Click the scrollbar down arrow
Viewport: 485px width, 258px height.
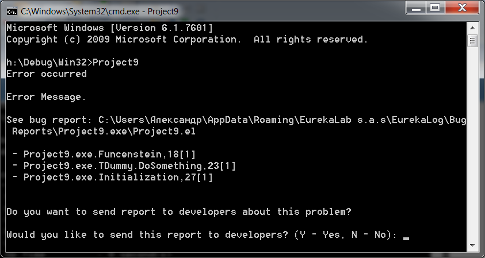point(472,245)
